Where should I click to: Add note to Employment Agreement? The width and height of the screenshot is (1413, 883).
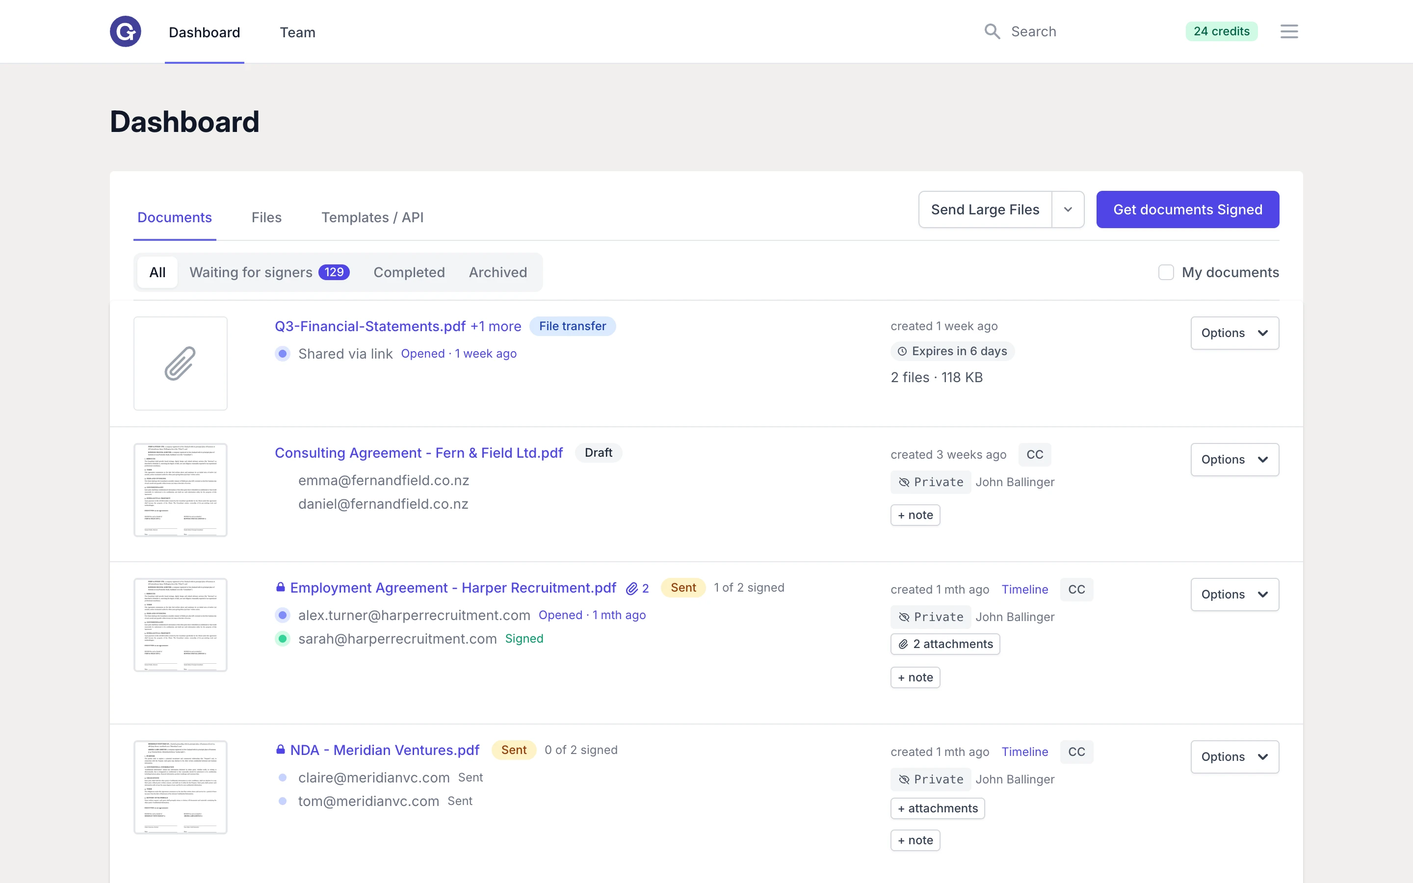pyautogui.click(x=915, y=677)
